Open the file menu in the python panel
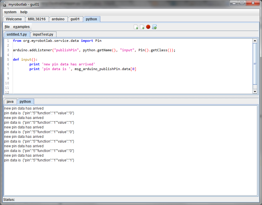 pyautogui.click(x=7, y=27)
